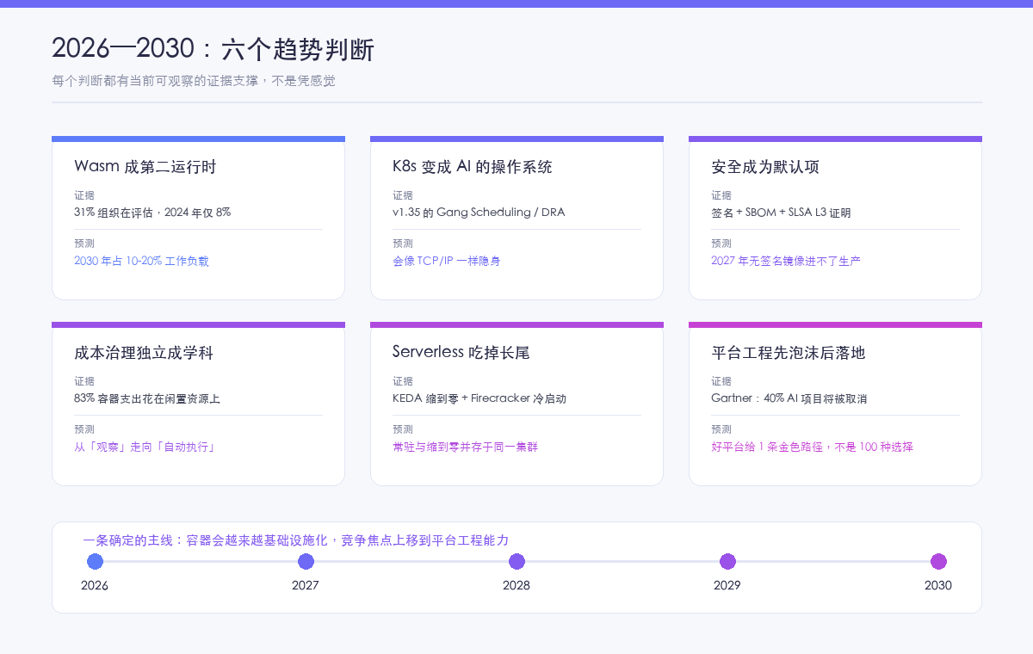
Task: Click the "预测" label in the 安全成为默认项 card
Action: point(721,244)
